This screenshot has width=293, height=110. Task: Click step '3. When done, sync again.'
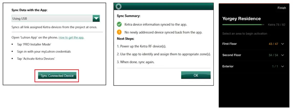[136, 62]
